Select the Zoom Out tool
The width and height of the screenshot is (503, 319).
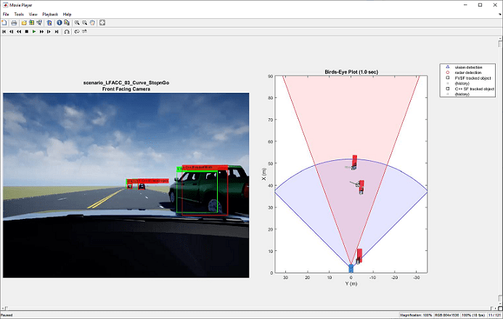coord(84,22)
